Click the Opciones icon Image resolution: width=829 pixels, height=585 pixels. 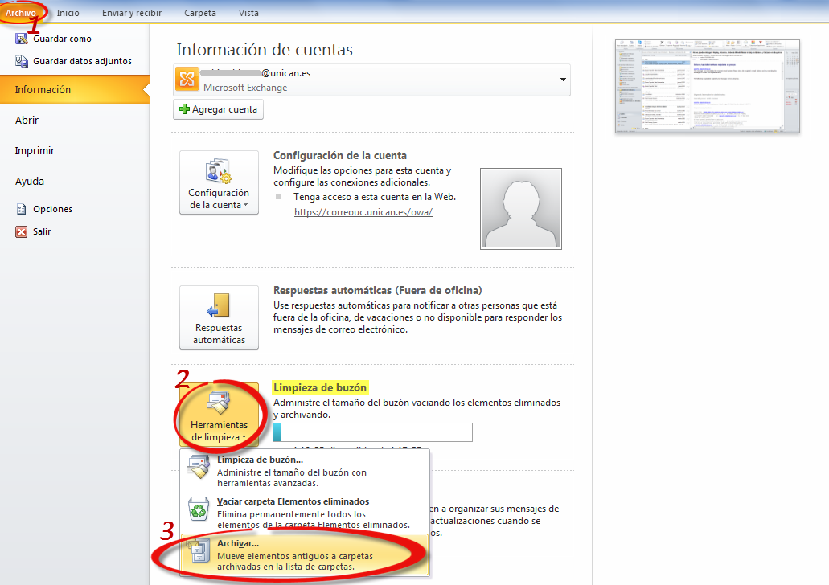pyautogui.click(x=21, y=209)
